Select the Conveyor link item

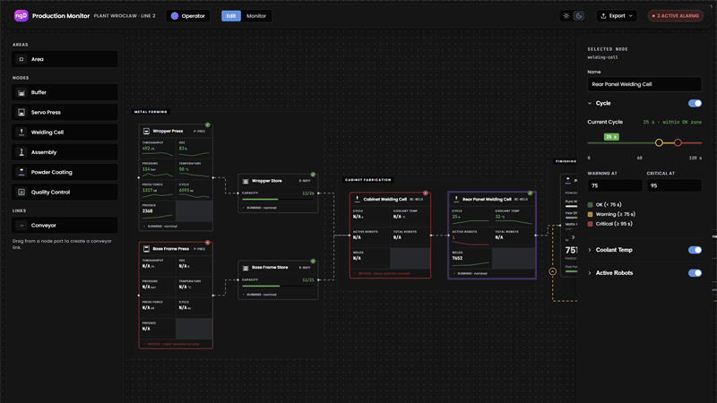point(65,226)
